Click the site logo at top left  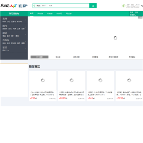(14, 6)
